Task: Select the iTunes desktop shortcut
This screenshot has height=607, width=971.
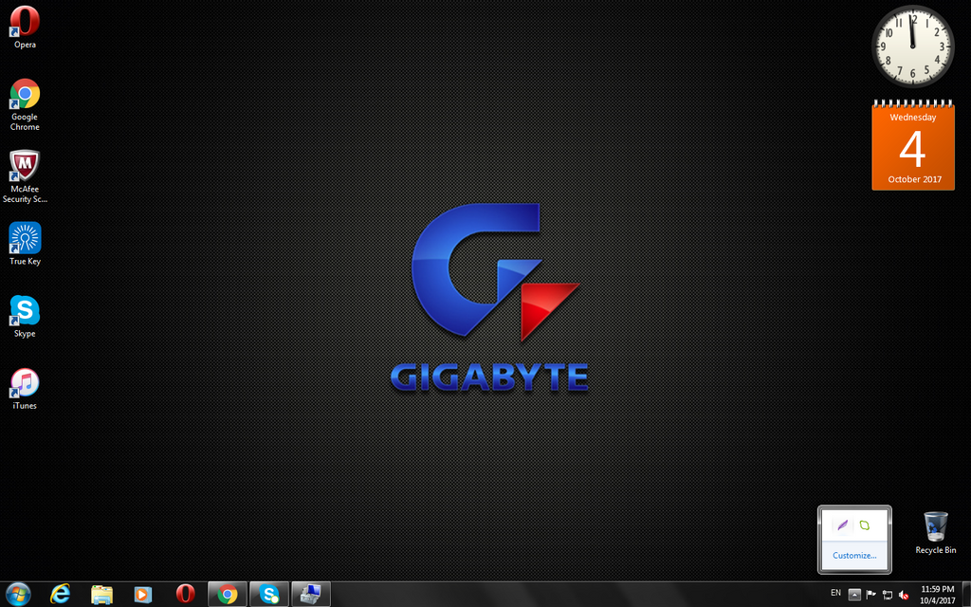Action: click(x=25, y=389)
